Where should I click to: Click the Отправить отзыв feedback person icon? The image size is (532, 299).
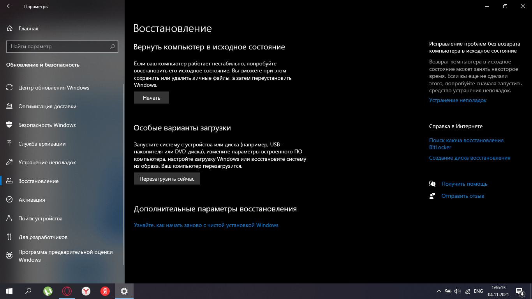point(432,196)
